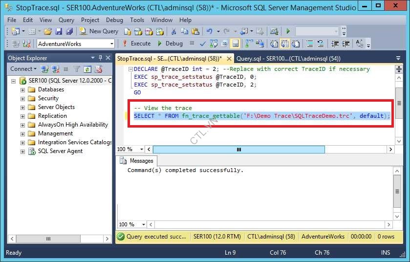The height and width of the screenshot is (262, 410).
Task: Click the editor horizontal scrollbar thumb
Action: pos(238,150)
